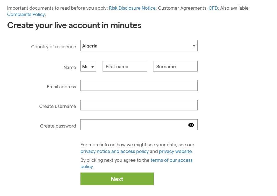Follow the privacy notice and access policy link
The height and width of the screenshot is (196, 277).
tap(114, 151)
